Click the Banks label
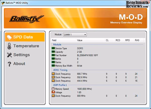The image size is (151, 109). (58, 59)
